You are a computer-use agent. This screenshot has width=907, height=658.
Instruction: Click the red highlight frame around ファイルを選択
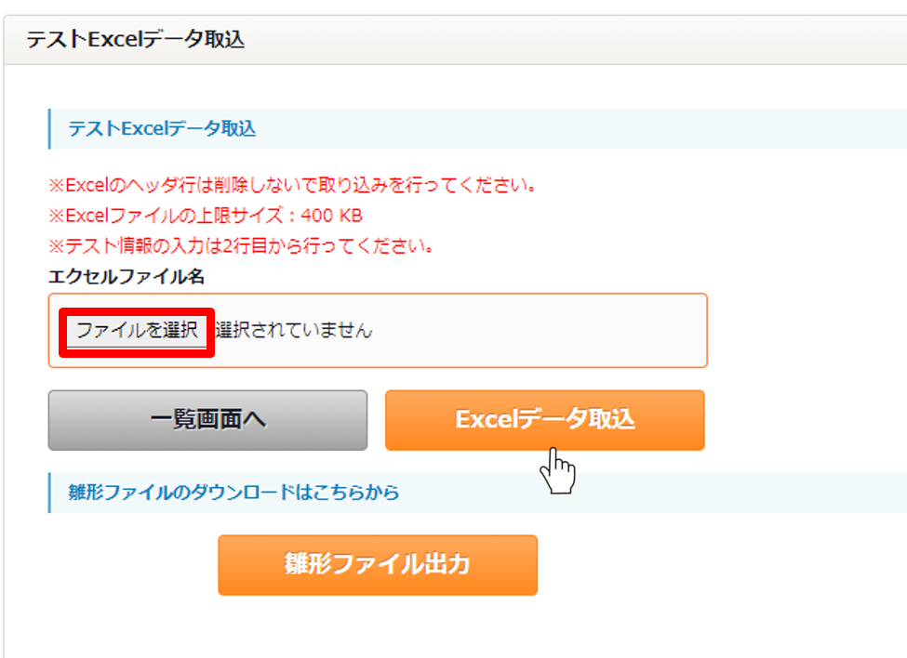coord(137,333)
